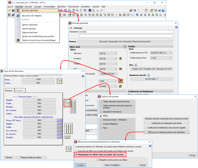Click Accepter in the Efforts dialog
The width and height of the screenshot is (198, 168).
coord(80,165)
